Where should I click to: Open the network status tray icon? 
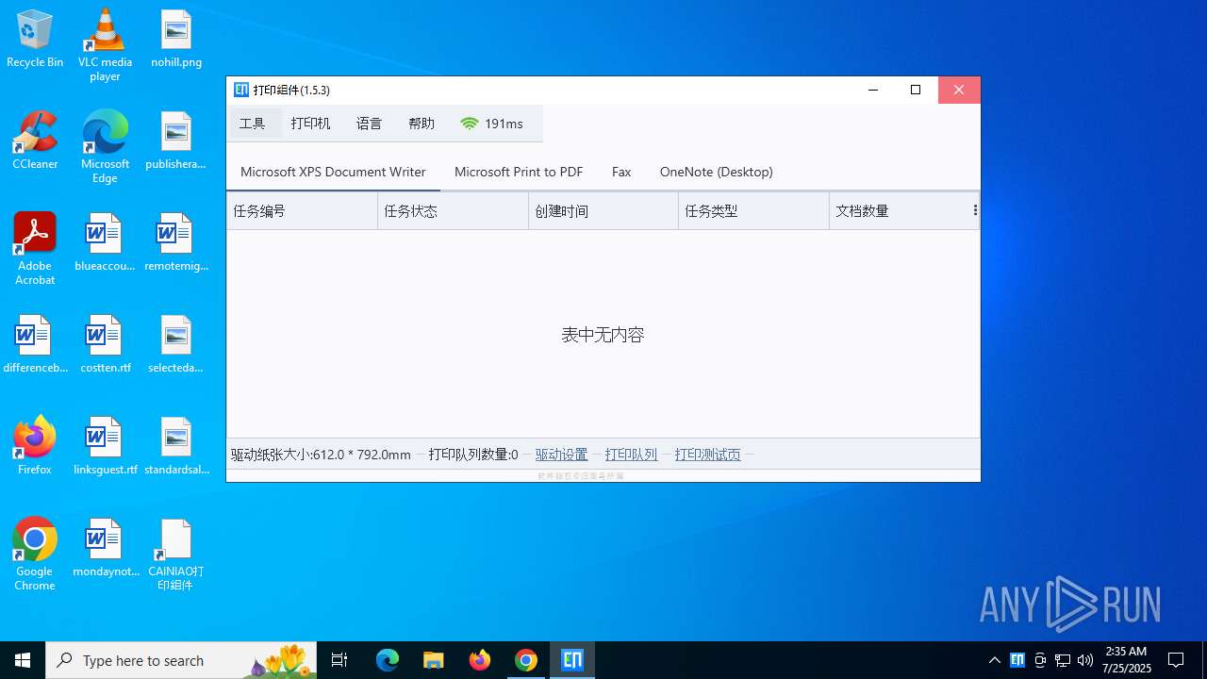(x=1063, y=660)
